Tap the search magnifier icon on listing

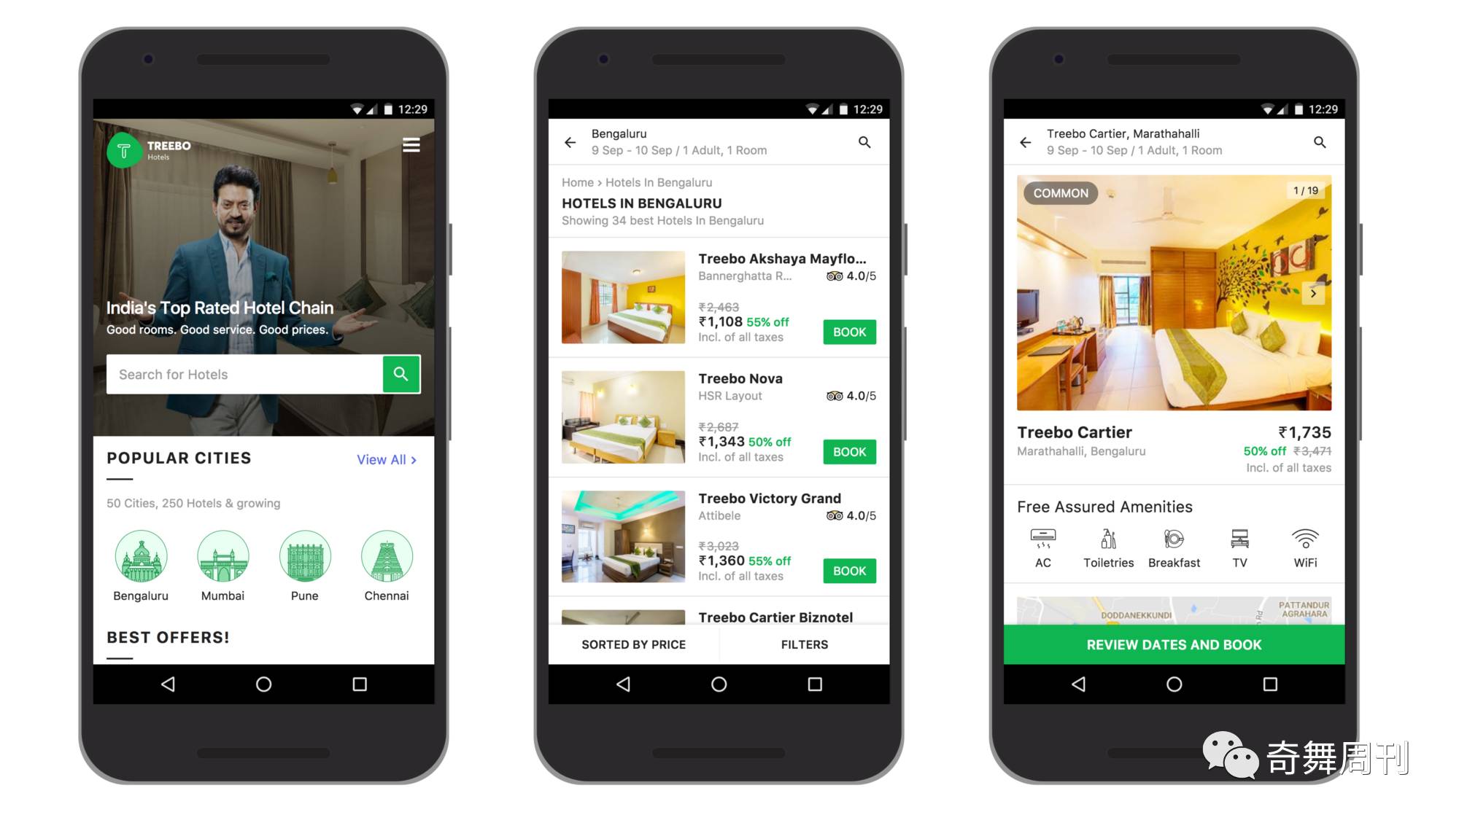tap(864, 143)
